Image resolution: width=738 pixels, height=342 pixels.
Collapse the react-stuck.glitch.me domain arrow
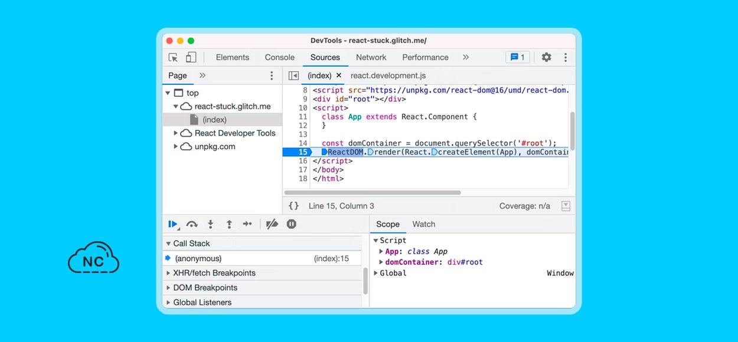176,107
